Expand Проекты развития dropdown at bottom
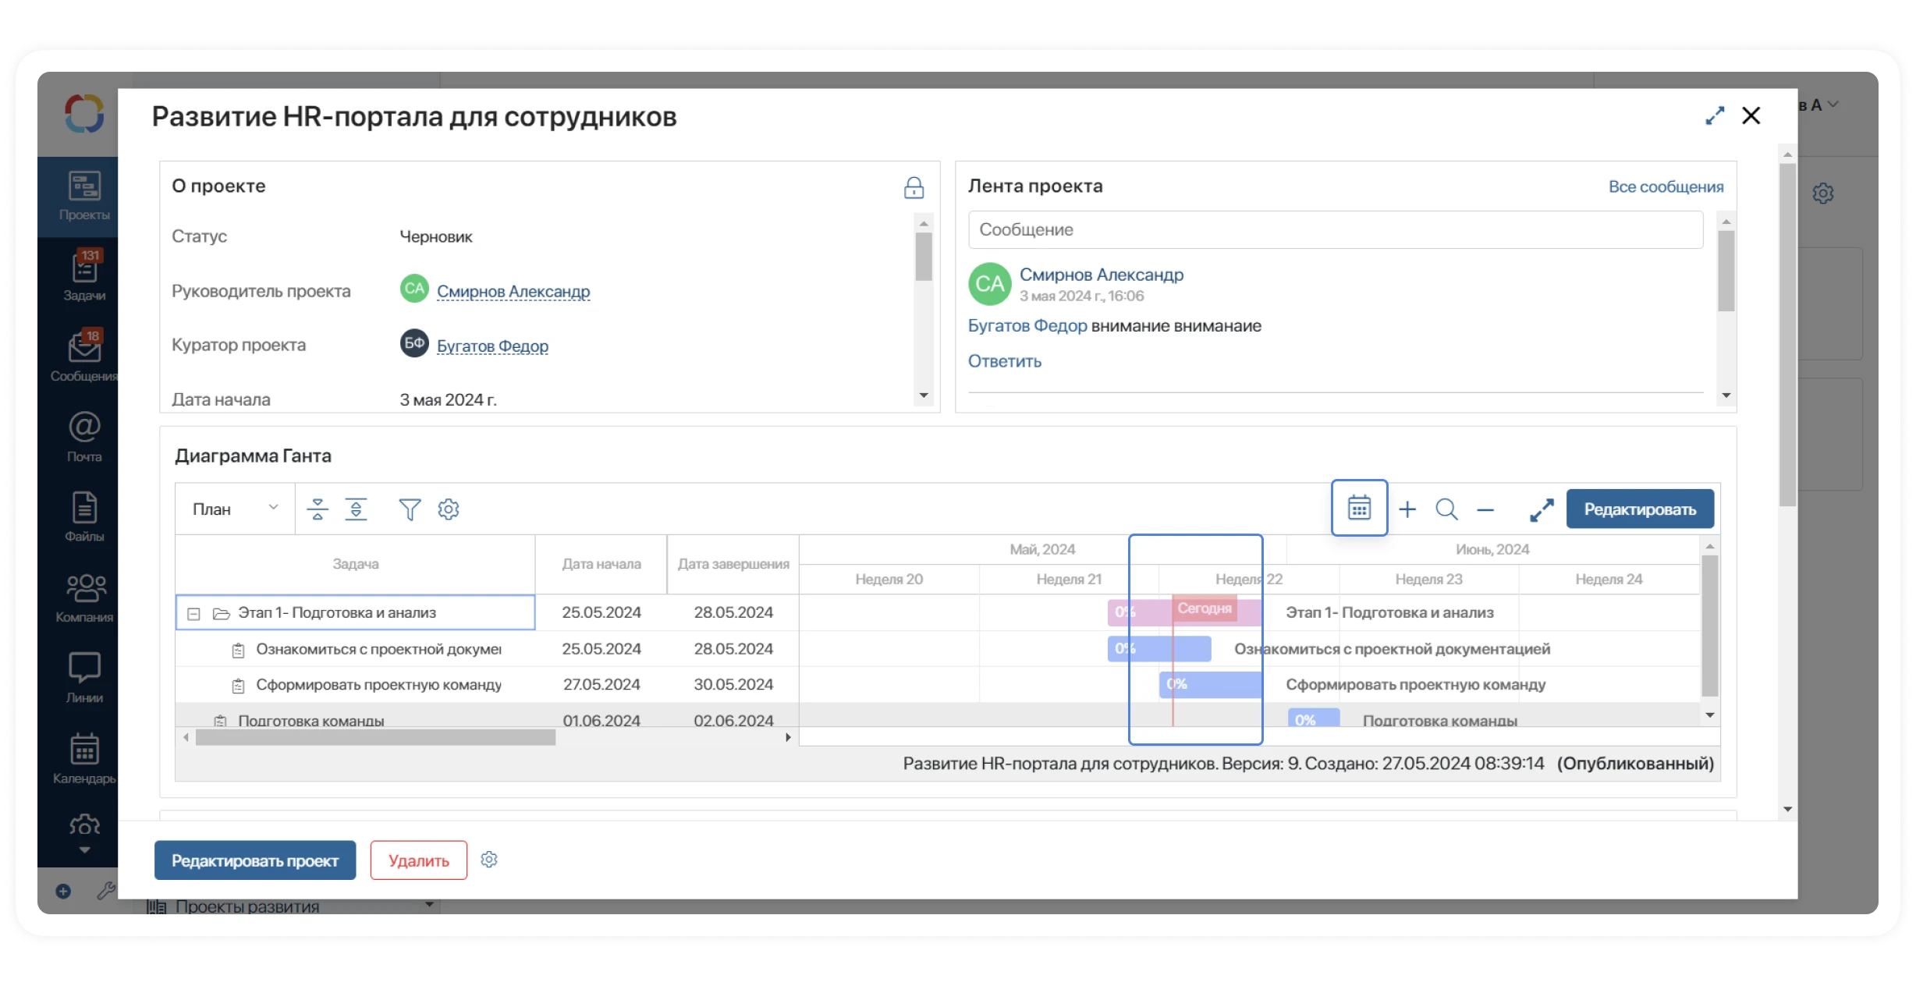Viewport: 1916px width, 986px height. (429, 906)
